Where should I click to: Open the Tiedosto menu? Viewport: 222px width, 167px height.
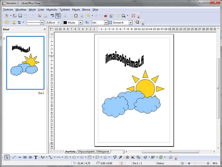8,10
